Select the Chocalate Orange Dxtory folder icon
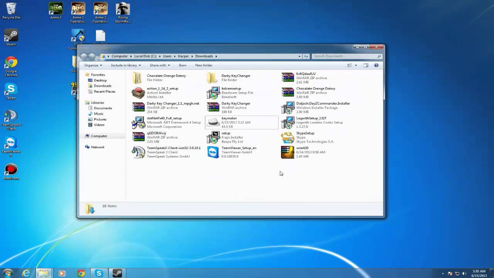 (x=137, y=78)
